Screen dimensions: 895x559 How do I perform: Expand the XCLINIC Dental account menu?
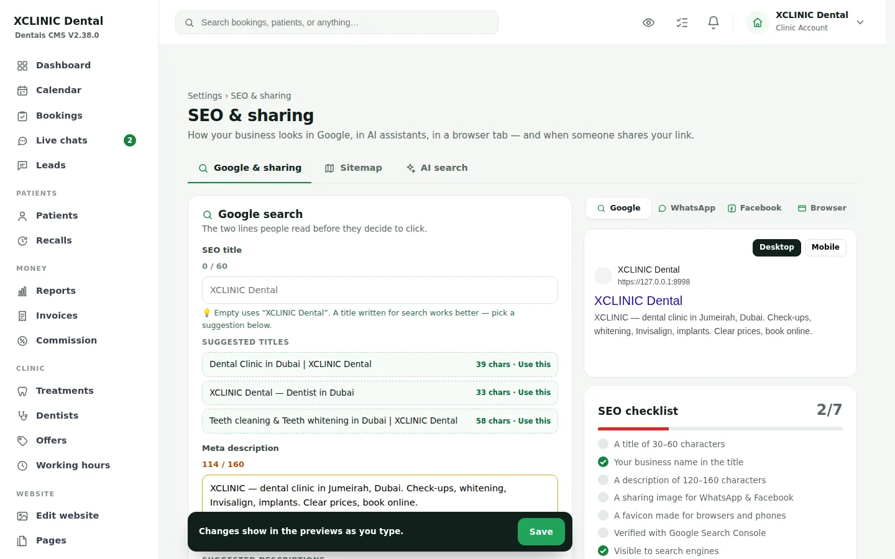point(805,22)
